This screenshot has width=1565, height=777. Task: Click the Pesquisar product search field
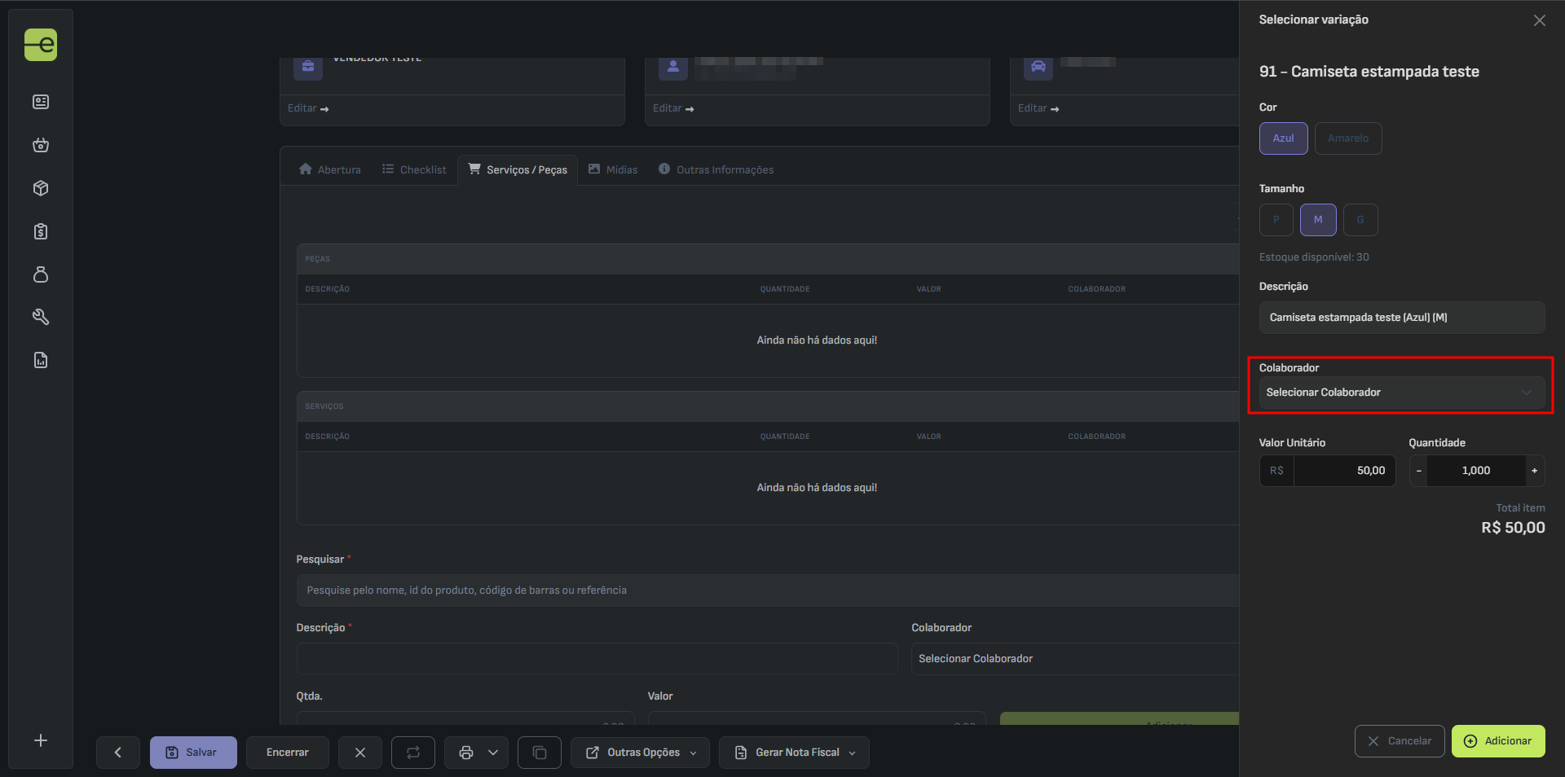click(x=766, y=590)
